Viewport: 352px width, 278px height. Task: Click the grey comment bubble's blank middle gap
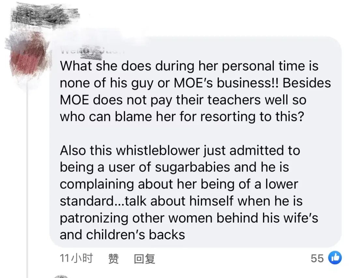click(195, 133)
